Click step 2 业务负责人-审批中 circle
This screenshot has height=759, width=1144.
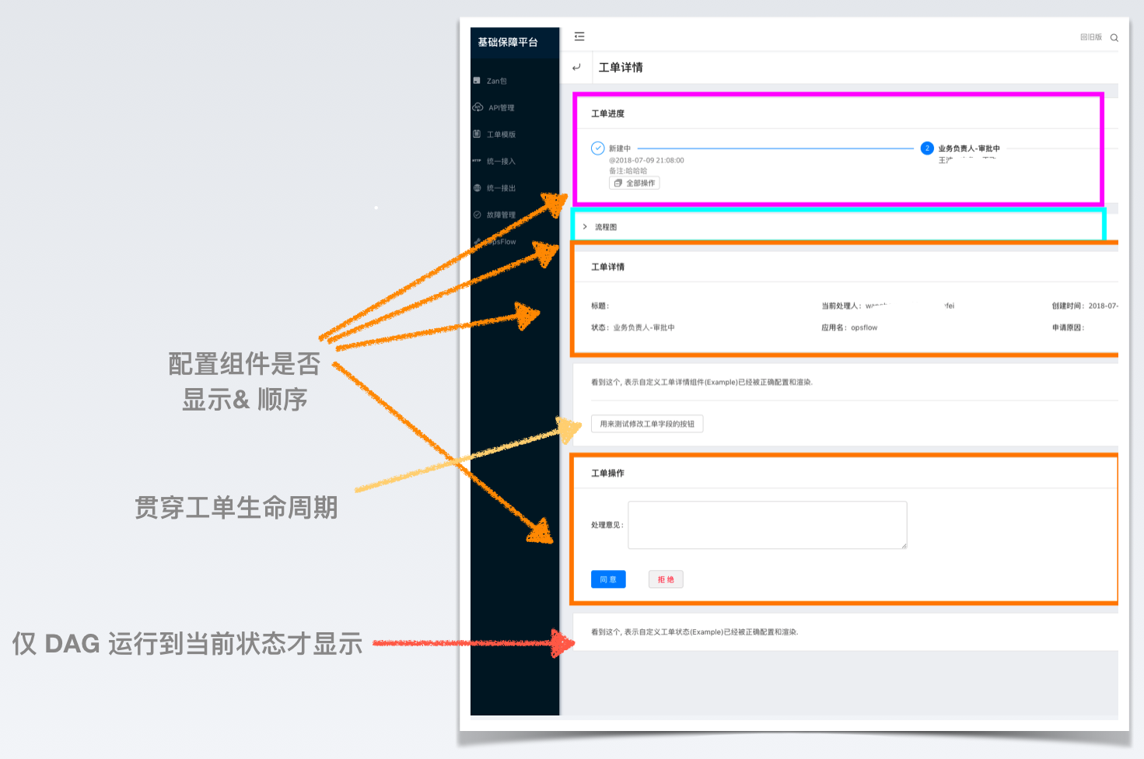pos(927,148)
